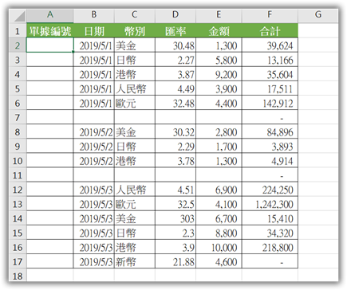
Task: Click amount 5,800
Action: coord(226,61)
